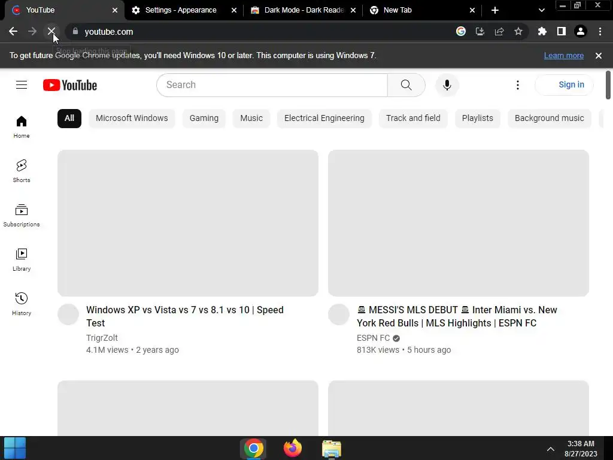
Task: Open the Chrome profile avatar
Action: click(581, 31)
